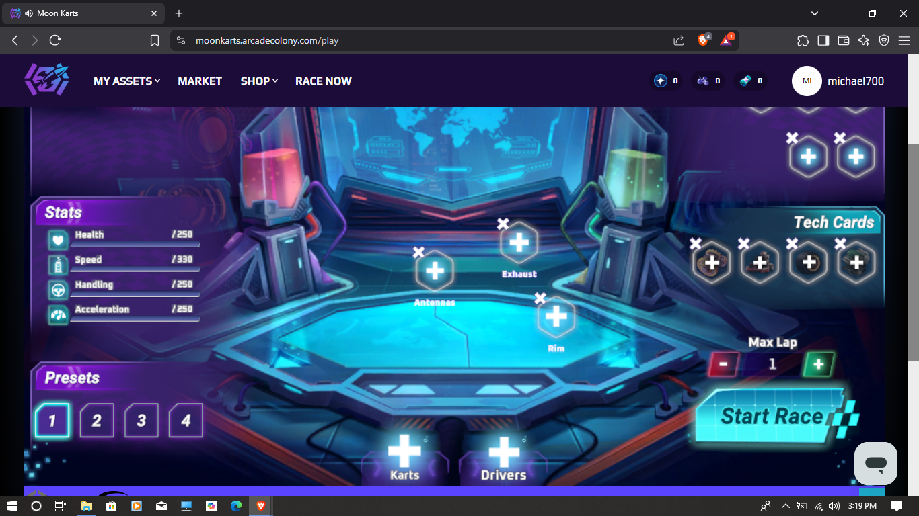This screenshot has height=516, width=919.
Task: Open the chat support bubble
Action: tap(876, 464)
